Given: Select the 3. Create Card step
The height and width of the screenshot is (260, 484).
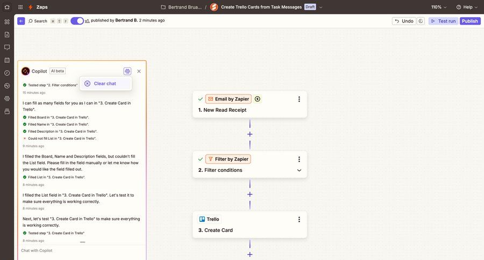Looking at the screenshot, I should click(250, 225).
